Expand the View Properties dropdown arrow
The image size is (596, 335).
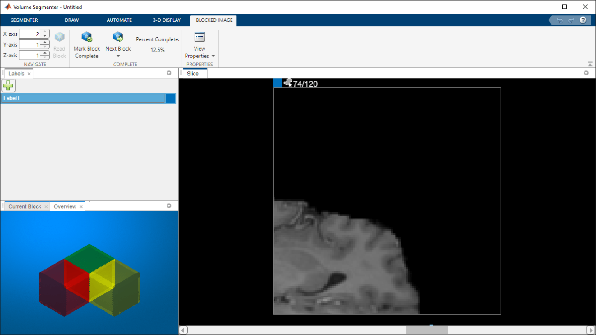214,56
